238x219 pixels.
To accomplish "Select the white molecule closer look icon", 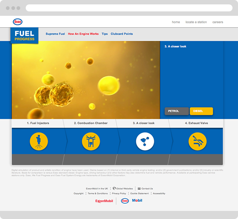I will click(145, 141).
